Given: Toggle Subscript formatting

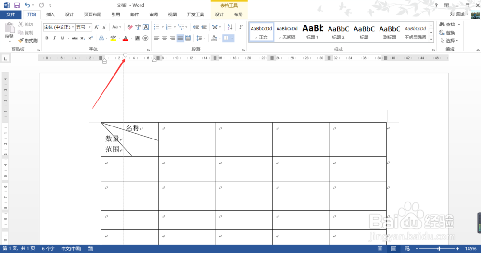Looking at the screenshot, I should click(83, 38).
